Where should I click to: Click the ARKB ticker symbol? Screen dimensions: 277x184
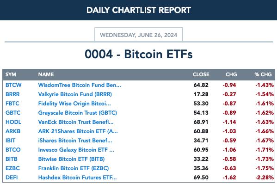(x=13, y=131)
